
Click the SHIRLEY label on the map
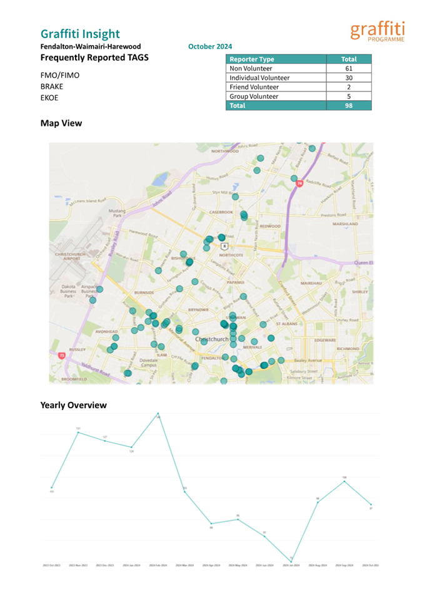click(360, 292)
